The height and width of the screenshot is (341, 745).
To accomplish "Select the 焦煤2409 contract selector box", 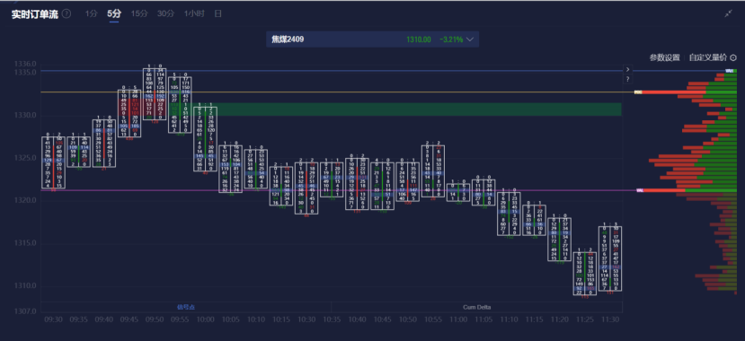I will 372,39.
